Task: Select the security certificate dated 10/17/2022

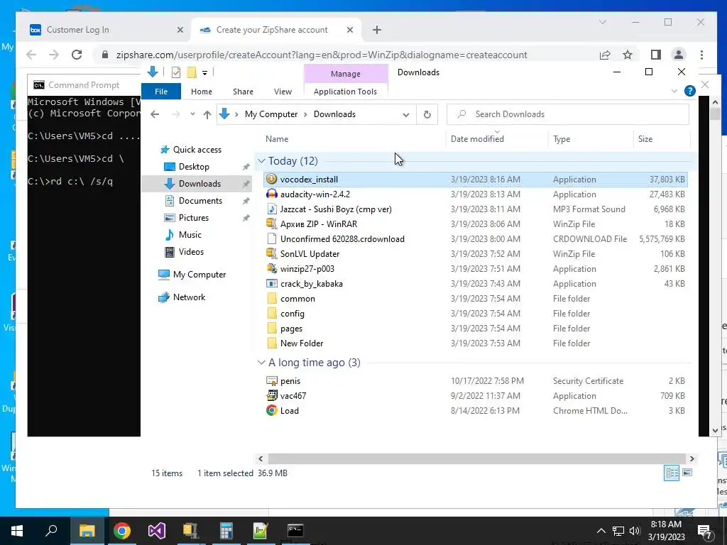Action: 290,381
